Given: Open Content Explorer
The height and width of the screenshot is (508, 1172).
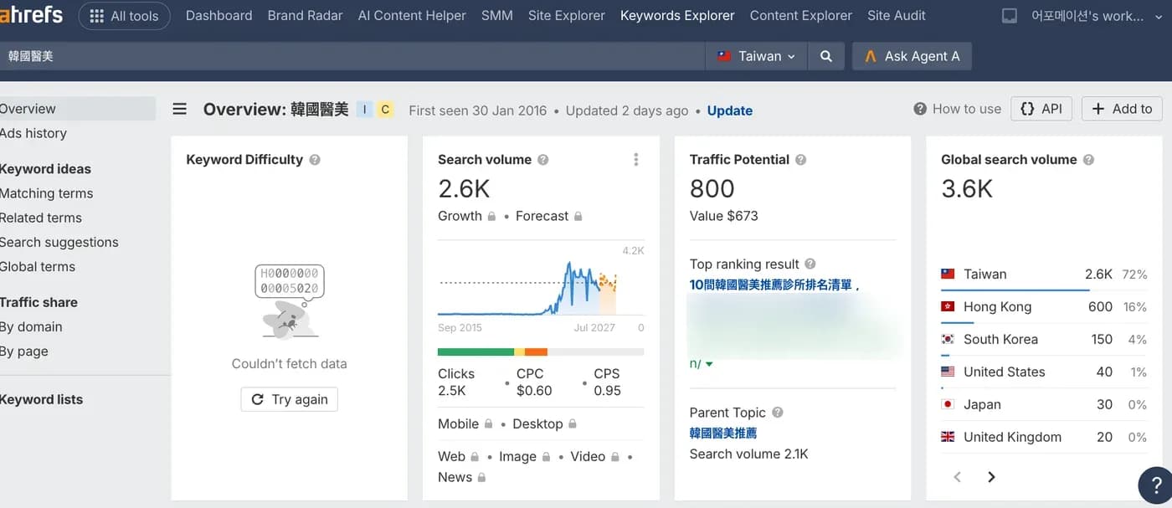Looking at the screenshot, I should click(x=801, y=15).
